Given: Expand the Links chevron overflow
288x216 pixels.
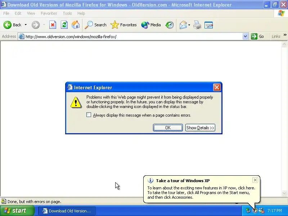Looking at the screenshot, I should tap(285, 35).
